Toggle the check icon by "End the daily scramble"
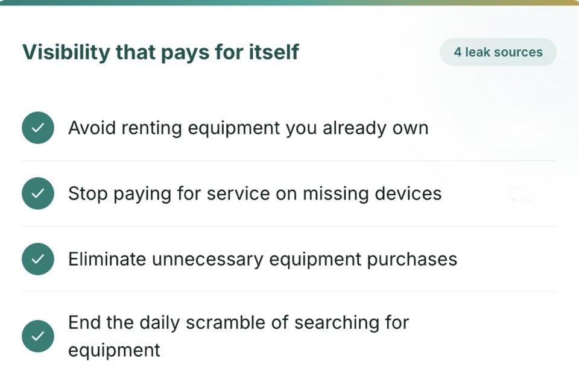This screenshot has height=391, width=579. [x=38, y=336]
